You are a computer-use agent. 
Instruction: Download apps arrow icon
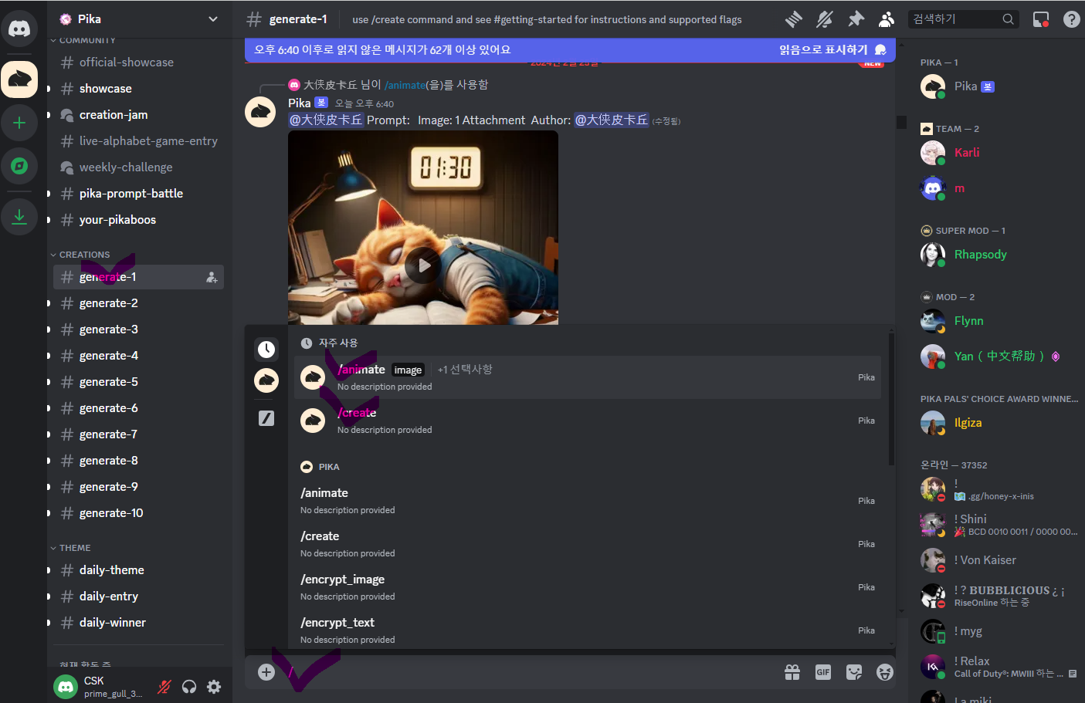(19, 217)
